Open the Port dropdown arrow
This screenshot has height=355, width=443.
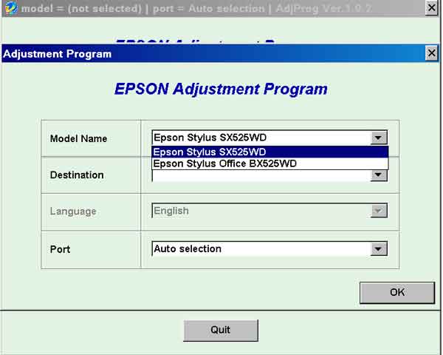pos(379,248)
